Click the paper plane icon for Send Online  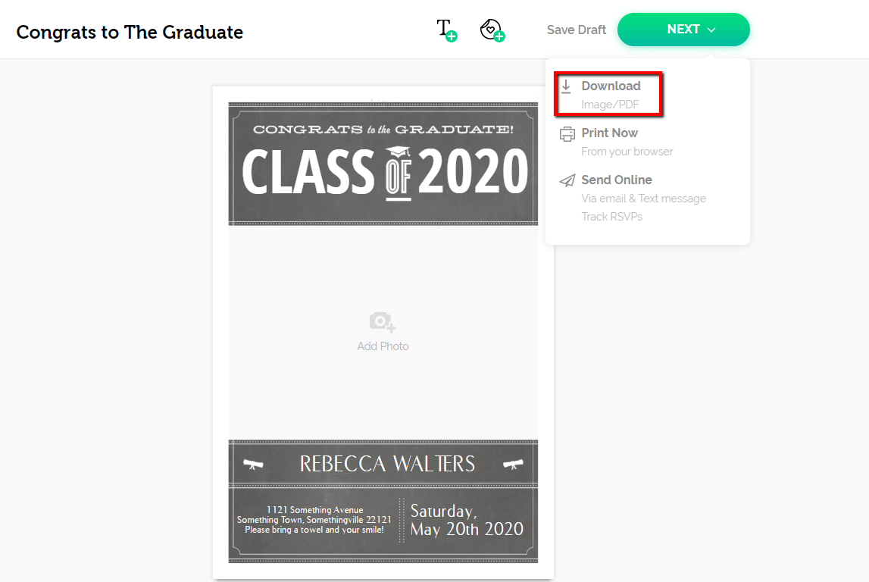(x=567, y=180)
